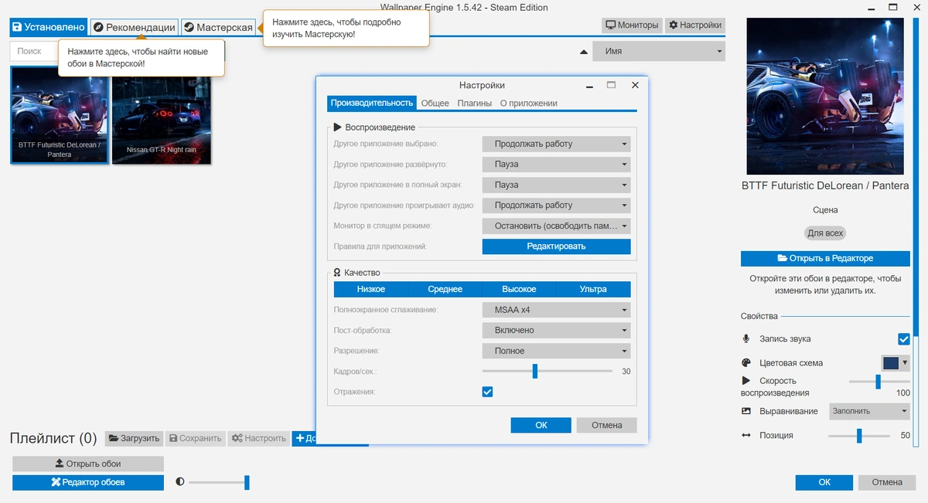Click the Настроить playlist button

pos(258,438)
